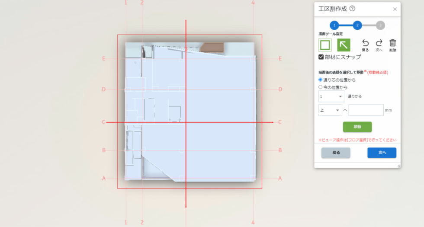
Task: Click the green 移動 button
Action: [357, 127]
